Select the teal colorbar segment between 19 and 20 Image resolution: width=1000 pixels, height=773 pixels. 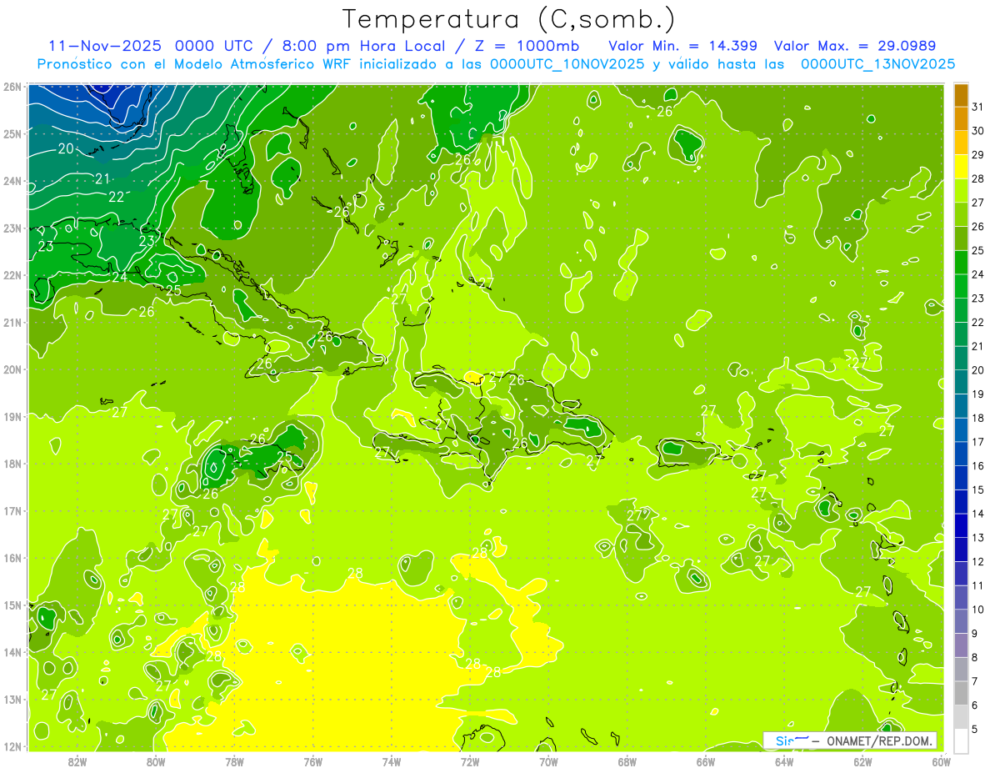coord(961,382)
